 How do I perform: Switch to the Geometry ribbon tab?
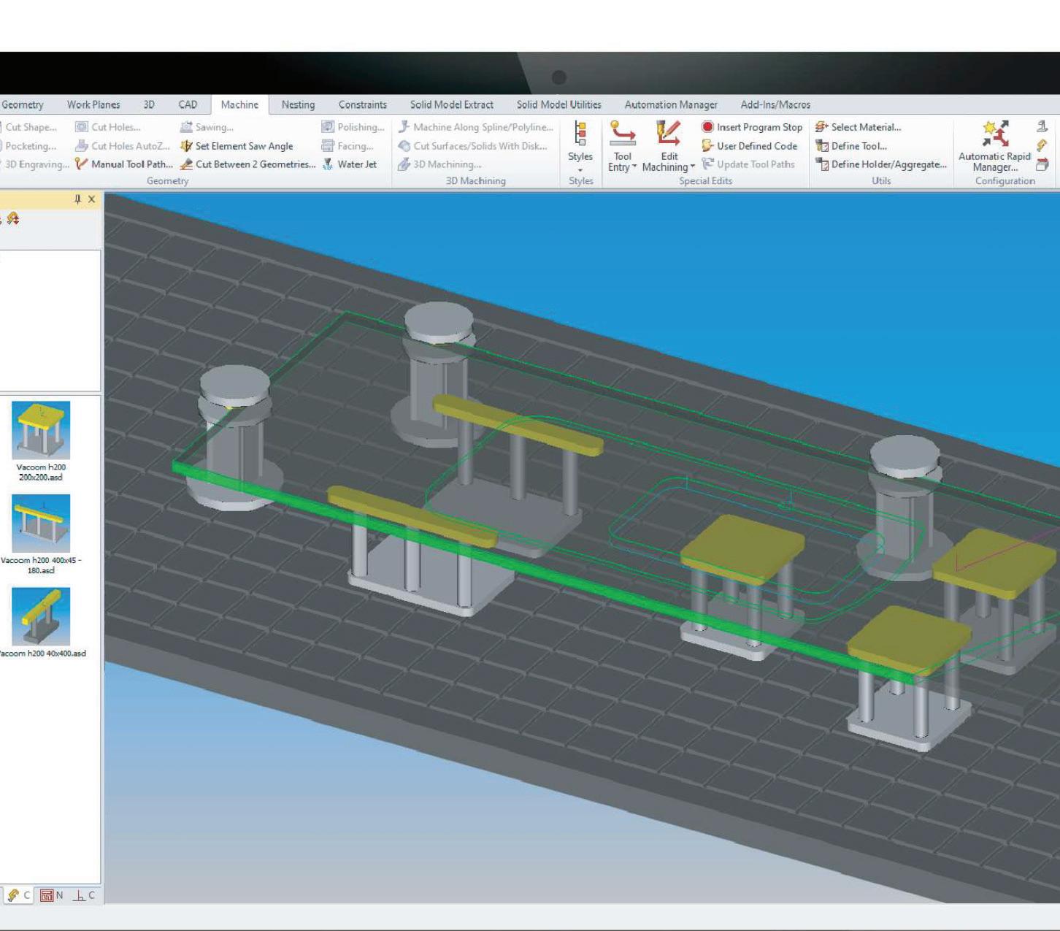pyautogui.click(x=23, y=105)
